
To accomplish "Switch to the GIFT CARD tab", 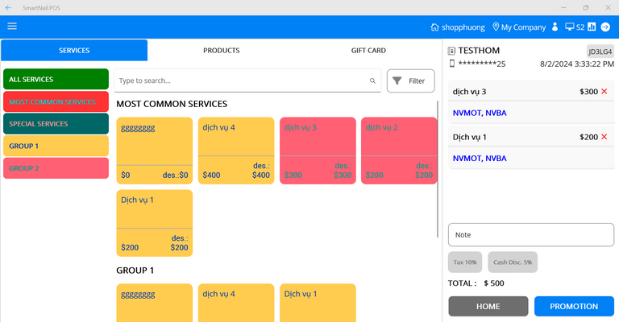I will point(368,51).
